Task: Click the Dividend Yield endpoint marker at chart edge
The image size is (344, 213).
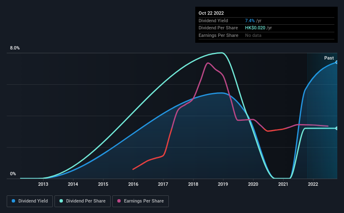Action: (x=336, y=62)
